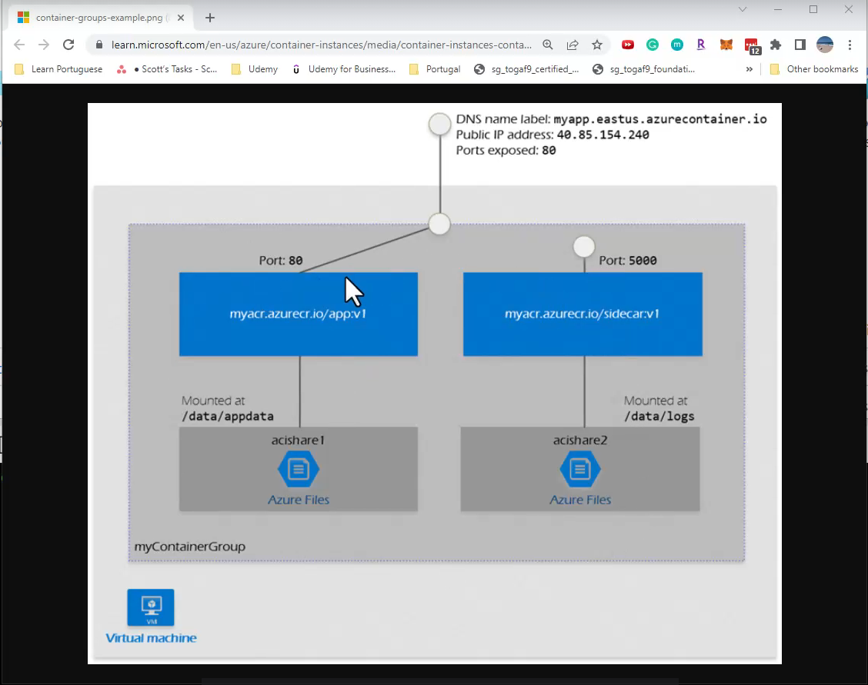The width and height of the screenshot is (868, 685).
Task: Open the sg_togaf9_certified bookmark
Action: click(x=526, y=69)
